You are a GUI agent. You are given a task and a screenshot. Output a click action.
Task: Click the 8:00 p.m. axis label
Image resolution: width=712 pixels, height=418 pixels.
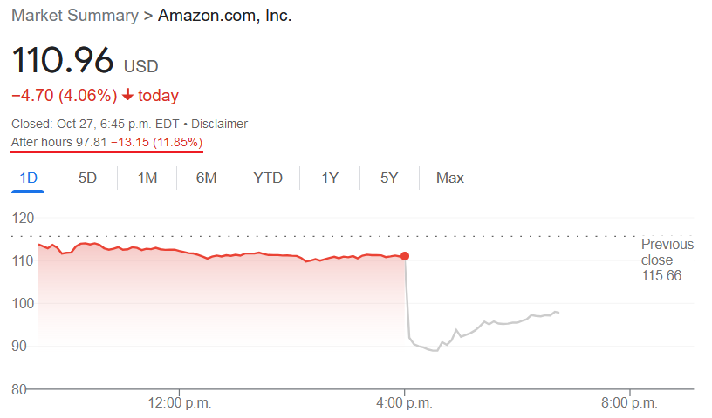[x=629, y=402]
